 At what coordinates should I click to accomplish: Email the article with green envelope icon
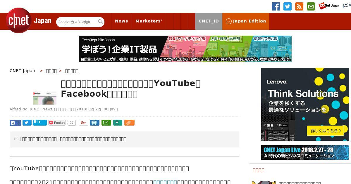pos(106,123)
